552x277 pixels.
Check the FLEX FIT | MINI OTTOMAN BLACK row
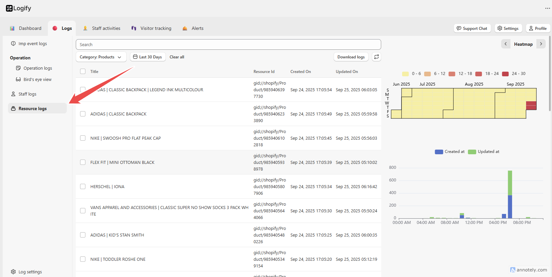pyautogui.click(x=83, y=162)
